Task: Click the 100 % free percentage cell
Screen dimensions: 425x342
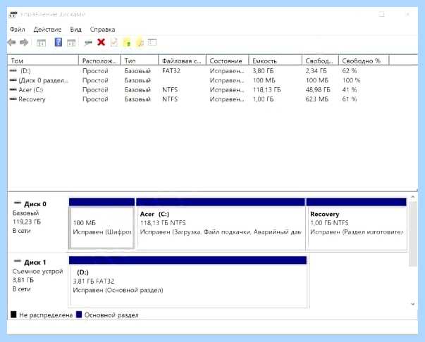Action: point(351,80)
